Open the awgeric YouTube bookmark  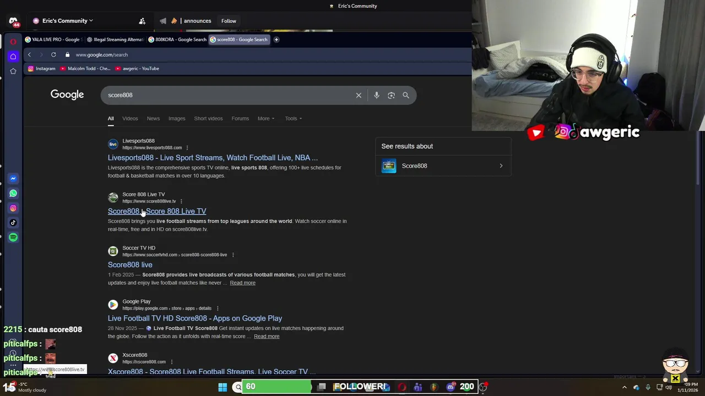pos(137,69)
